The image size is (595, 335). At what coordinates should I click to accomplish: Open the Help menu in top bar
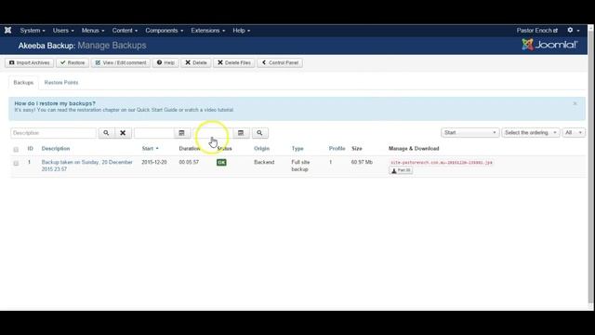(x=241, y=31)
